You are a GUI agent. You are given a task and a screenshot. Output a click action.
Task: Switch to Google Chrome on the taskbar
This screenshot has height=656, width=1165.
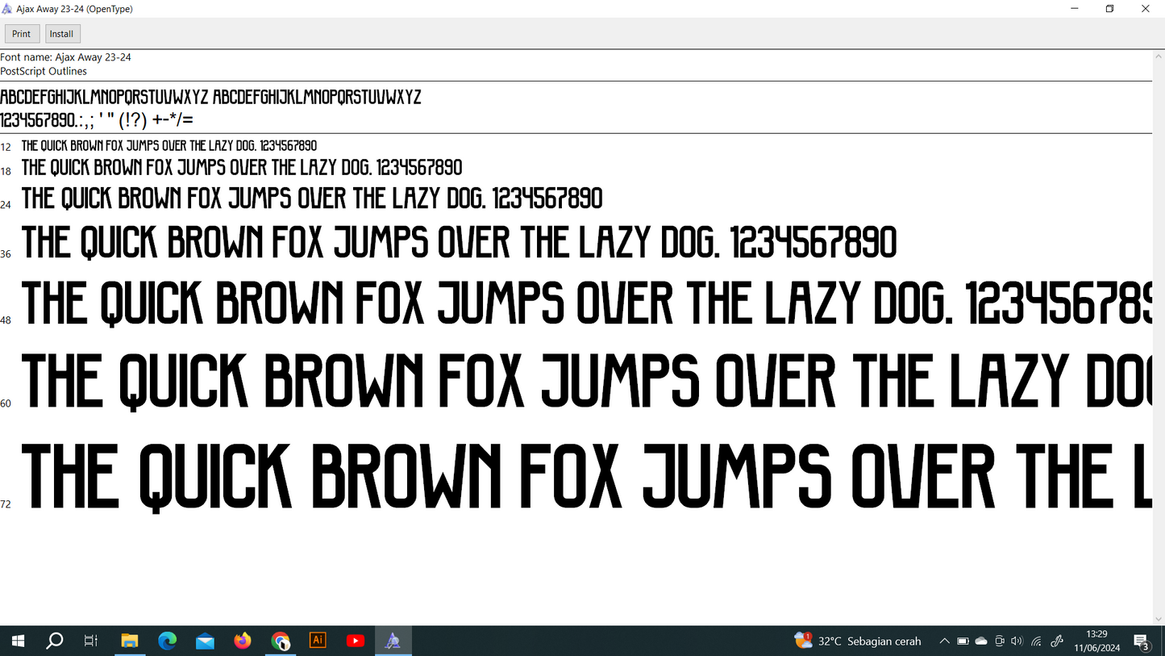click(x=281, y=641)
